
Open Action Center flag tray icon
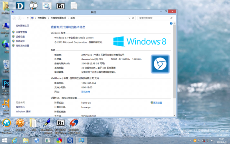click(199, 141)
